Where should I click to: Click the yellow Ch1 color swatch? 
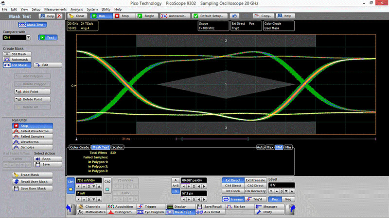pos(71,189)
